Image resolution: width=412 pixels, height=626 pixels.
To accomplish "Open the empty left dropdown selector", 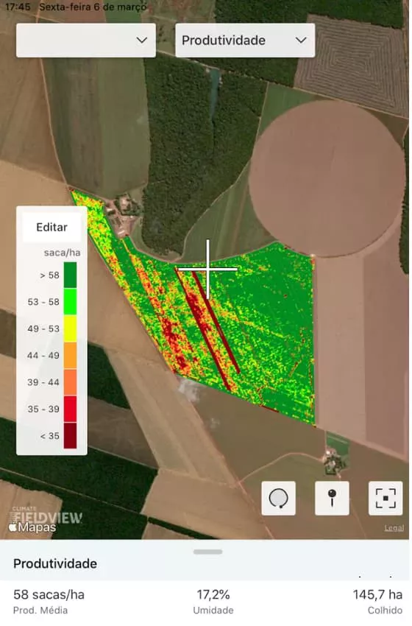I will (86, 41).
